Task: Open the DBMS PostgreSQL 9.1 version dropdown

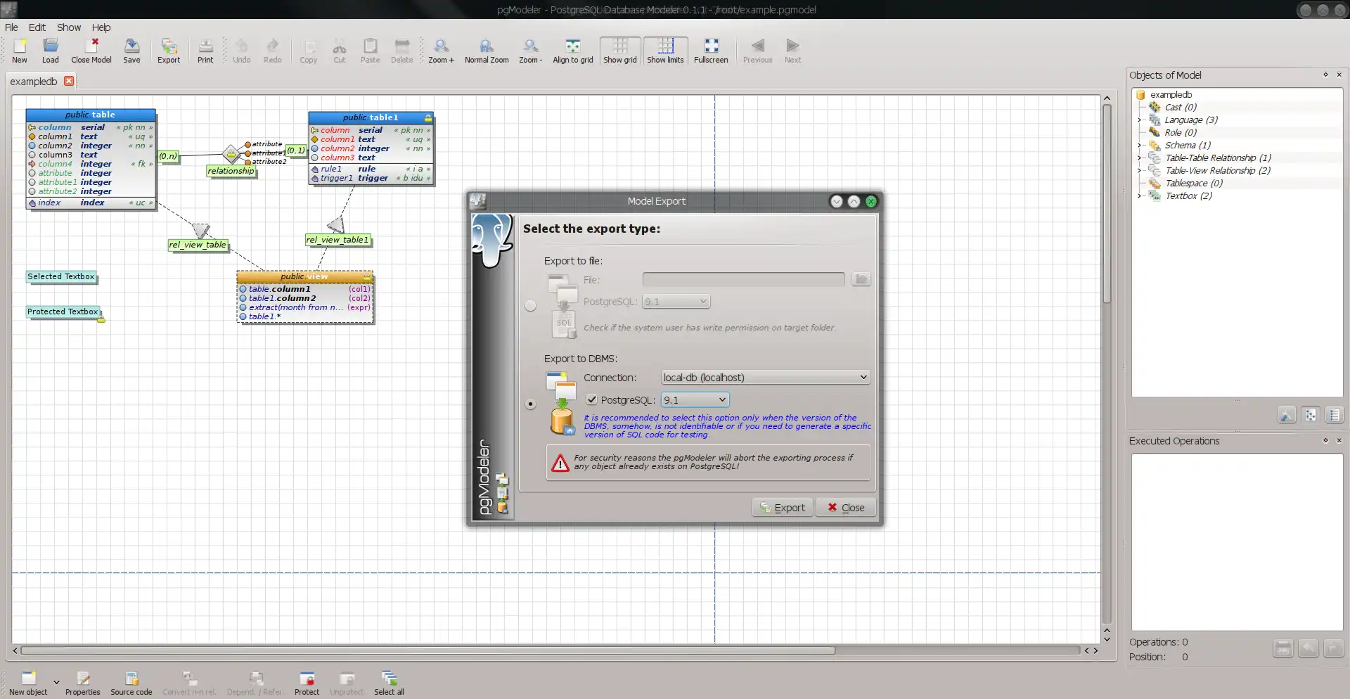Action: pyautogui.click(x=695, y=399)
